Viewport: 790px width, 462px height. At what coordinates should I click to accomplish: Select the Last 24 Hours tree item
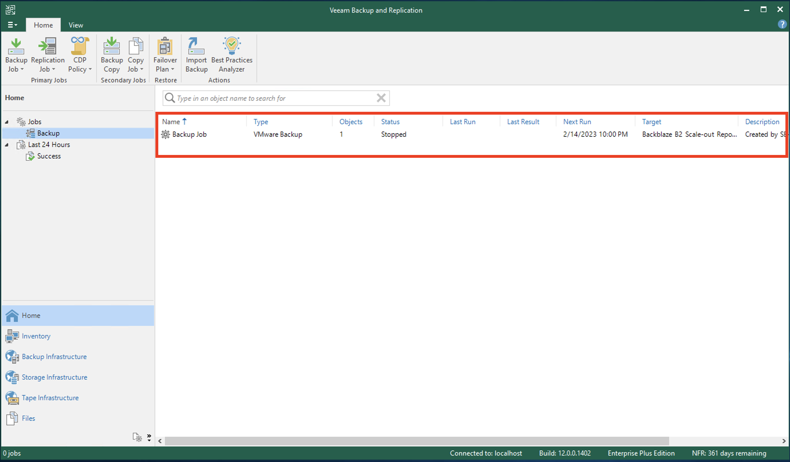click(49, 145)
